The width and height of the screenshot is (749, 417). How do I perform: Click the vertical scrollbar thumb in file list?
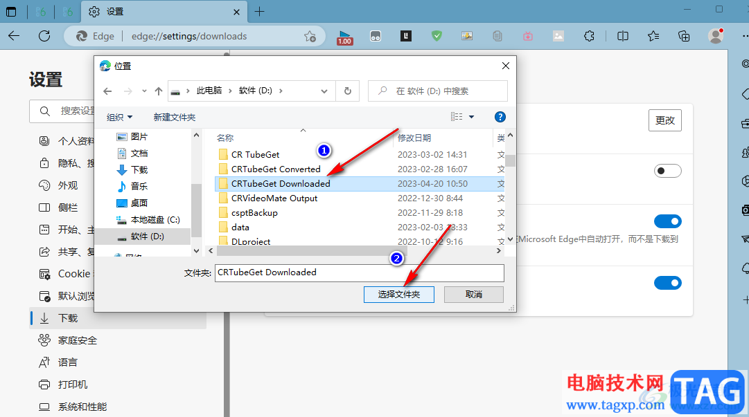pyautogui.click(x=510, y=160)
